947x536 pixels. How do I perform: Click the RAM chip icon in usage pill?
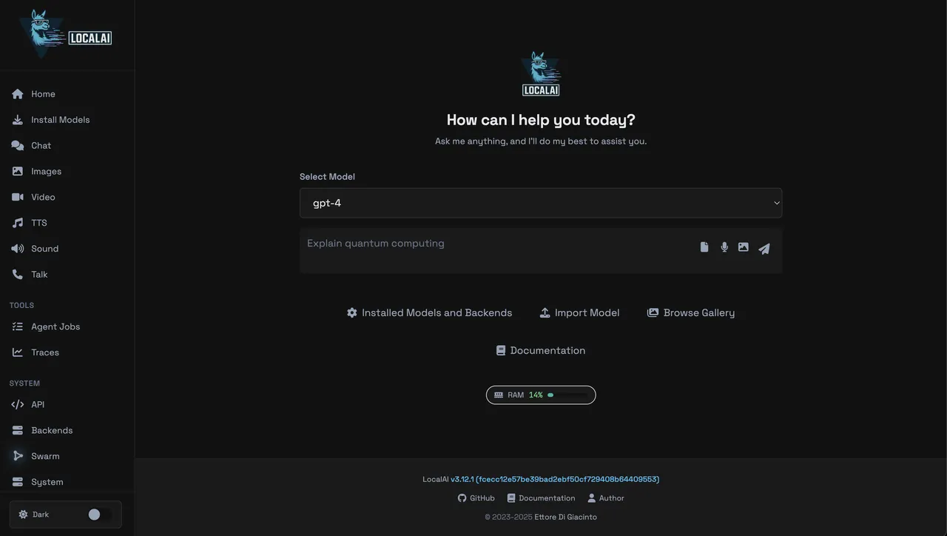[x=499, y=395]
